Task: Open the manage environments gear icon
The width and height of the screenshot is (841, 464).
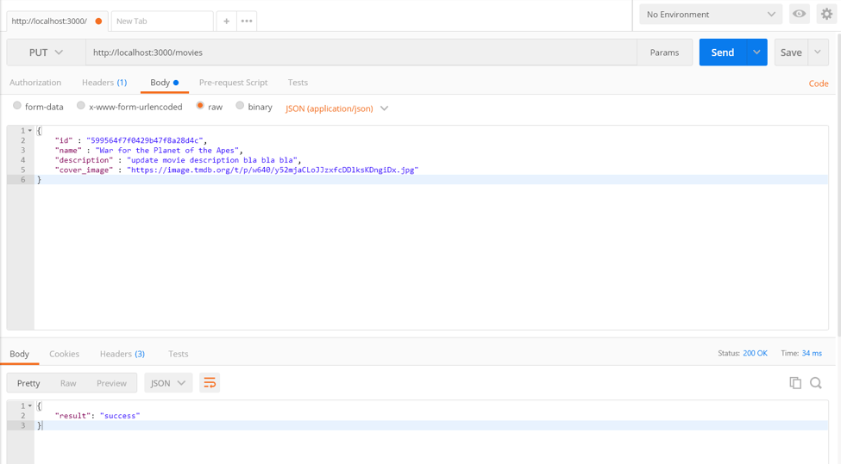Action: (x=826, y=15)
